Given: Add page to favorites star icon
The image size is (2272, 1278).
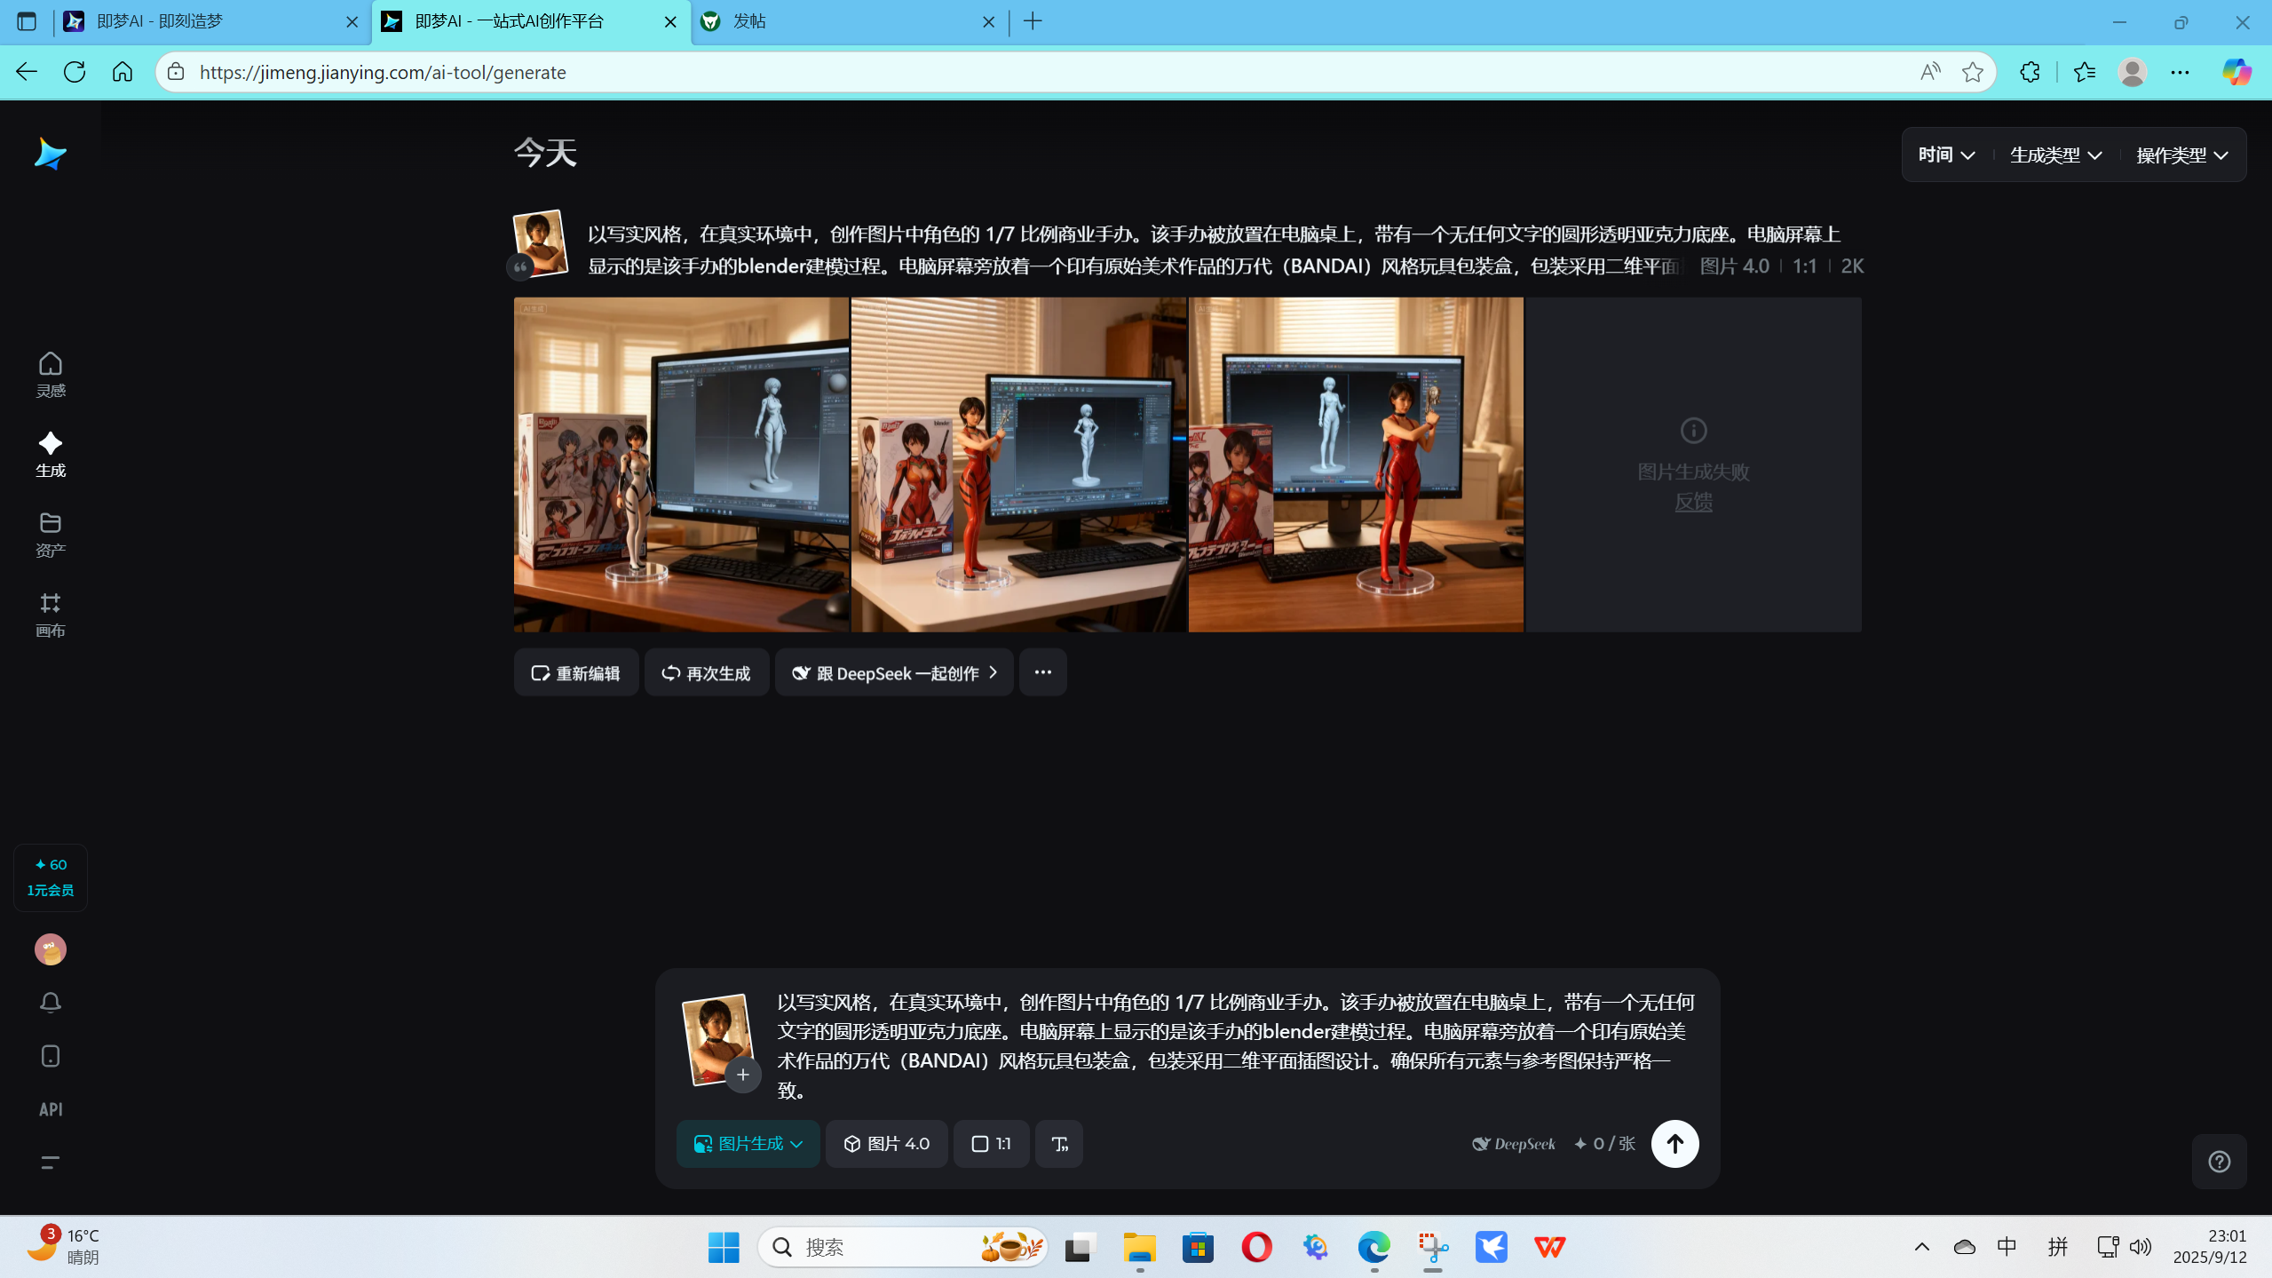Looking at the screenshot, I should point(1972,72).
